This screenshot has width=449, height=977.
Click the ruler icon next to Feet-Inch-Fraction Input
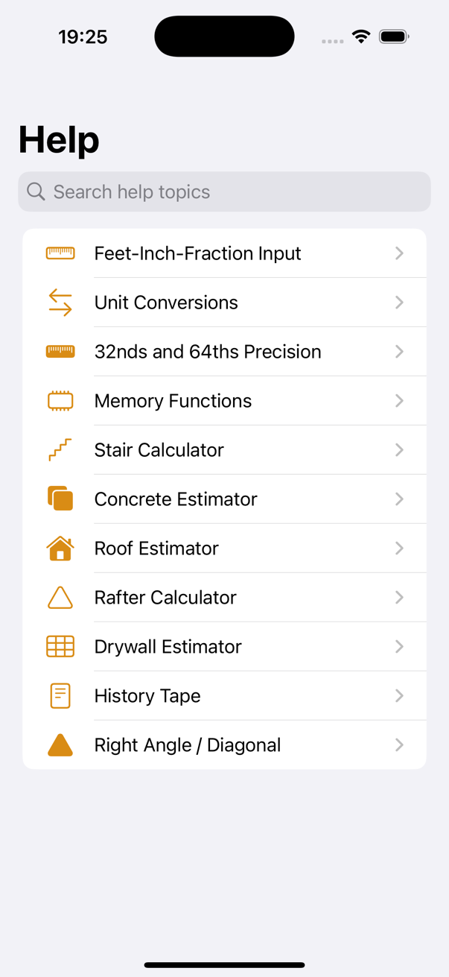[x=60, y=253]
